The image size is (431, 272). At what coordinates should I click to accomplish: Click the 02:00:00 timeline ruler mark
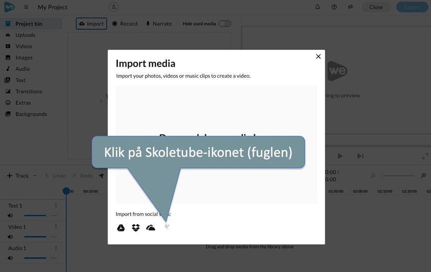(x=360, y=191)
